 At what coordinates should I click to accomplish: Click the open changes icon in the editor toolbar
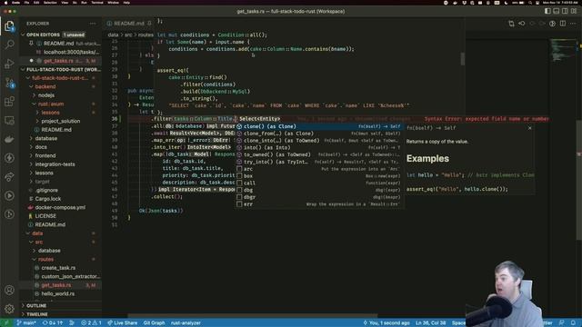[521, 24]
